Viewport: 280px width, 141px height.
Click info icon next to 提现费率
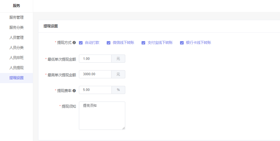tap(74, 91)
